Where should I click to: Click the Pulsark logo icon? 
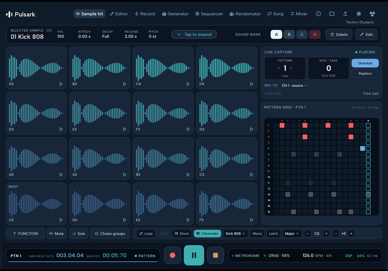point(9,14)
